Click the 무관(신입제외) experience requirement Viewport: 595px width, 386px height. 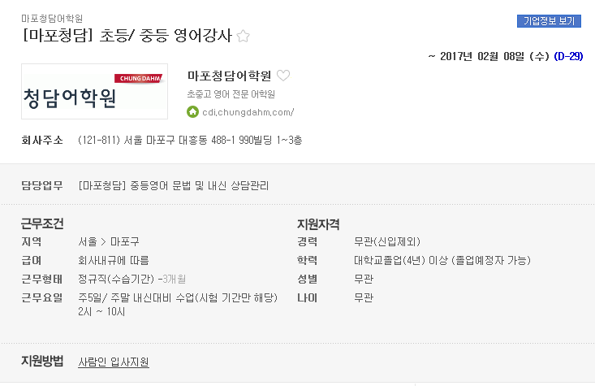coord(387,241)
